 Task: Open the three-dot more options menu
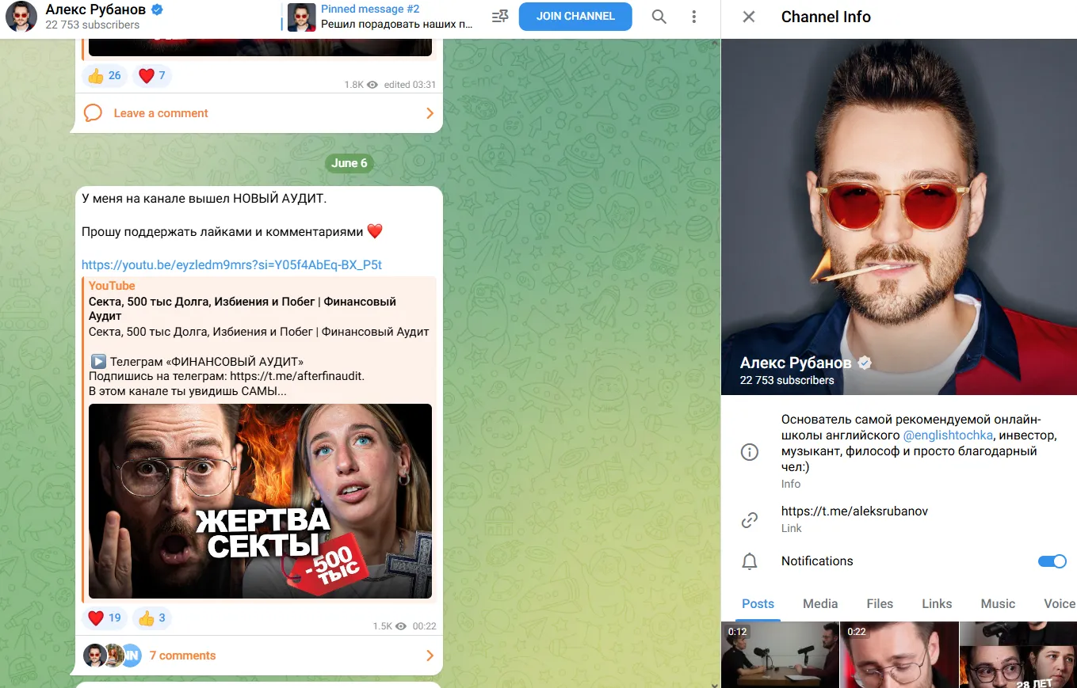pos(694,17)
